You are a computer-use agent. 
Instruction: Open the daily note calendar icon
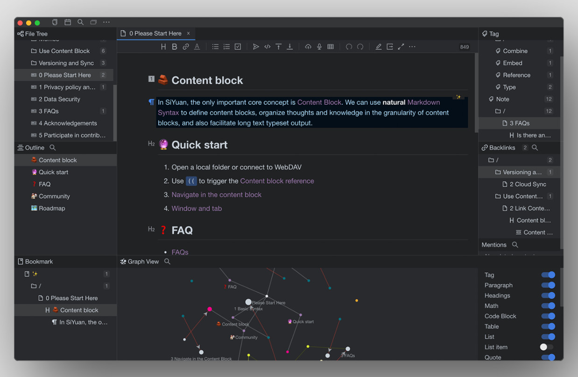[x=68, y=22]
